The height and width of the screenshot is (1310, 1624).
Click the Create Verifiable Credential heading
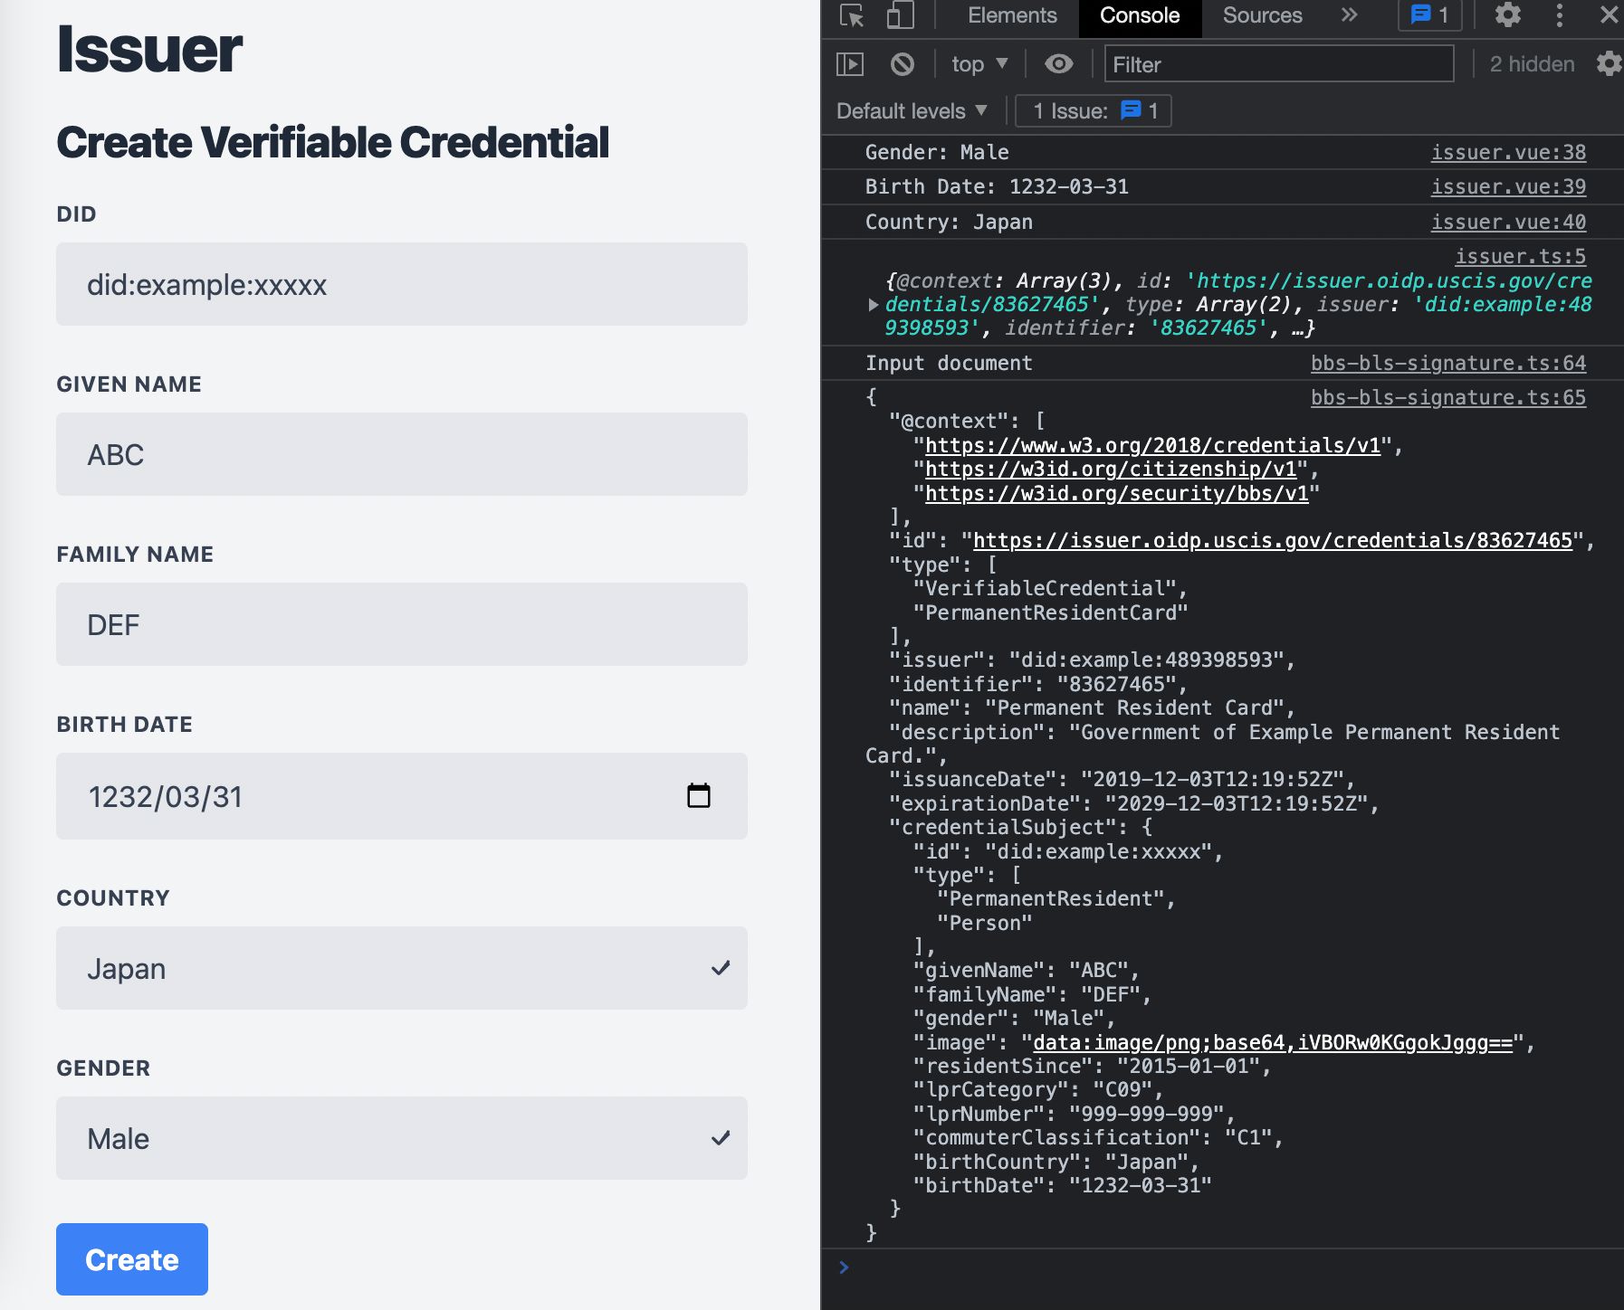332,142
